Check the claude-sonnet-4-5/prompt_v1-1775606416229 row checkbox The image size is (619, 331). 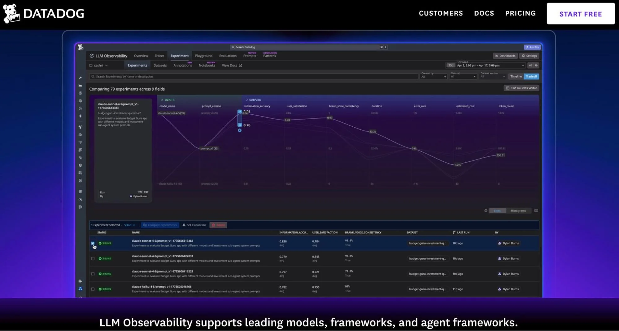93,274
